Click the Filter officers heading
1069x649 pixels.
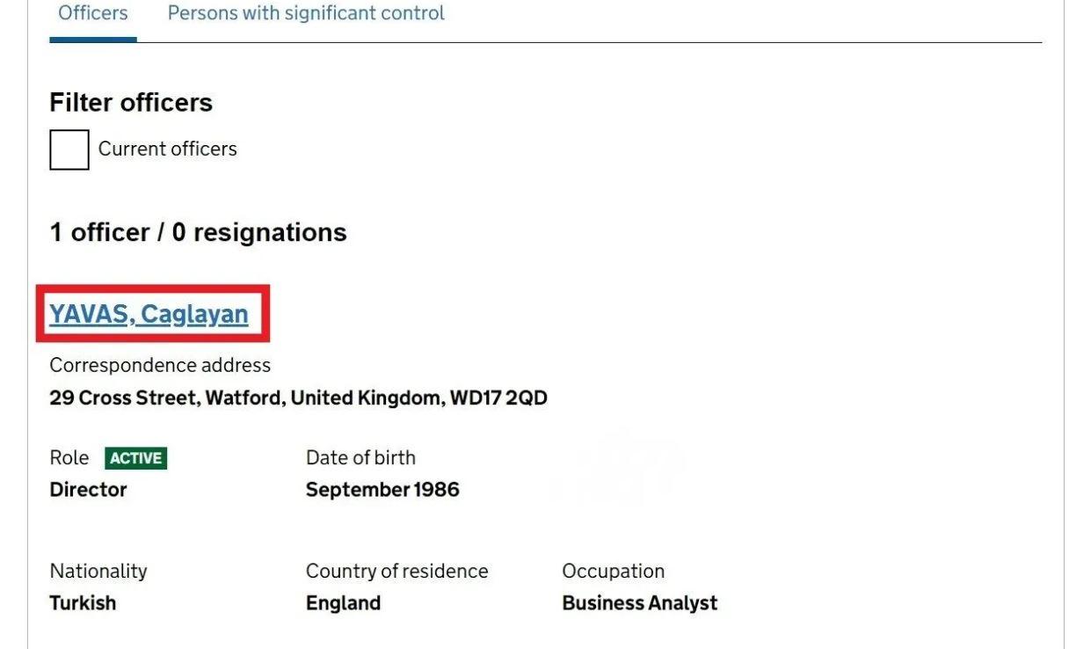131,103
